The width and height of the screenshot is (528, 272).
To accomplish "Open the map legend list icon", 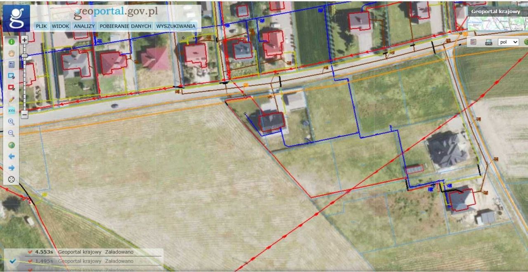I will [x=473, y=42].
